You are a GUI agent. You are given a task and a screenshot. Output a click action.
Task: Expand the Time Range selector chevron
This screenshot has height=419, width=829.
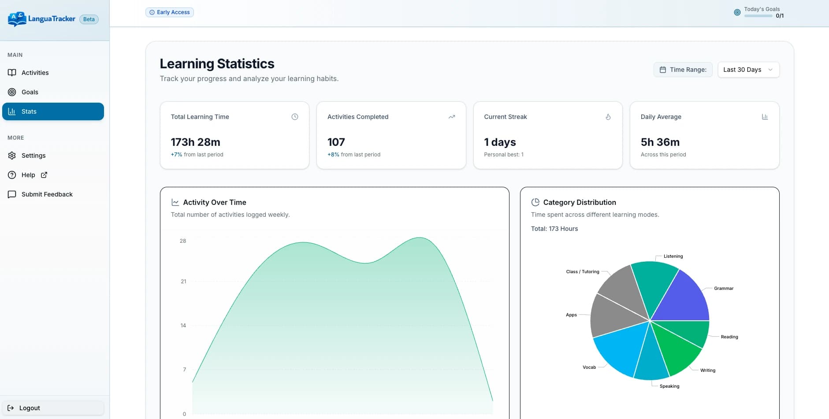coord(770,70)
